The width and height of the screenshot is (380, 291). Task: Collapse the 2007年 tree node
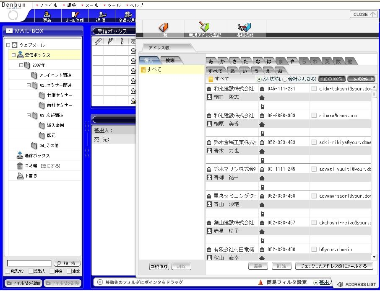(x=21, y=65)
